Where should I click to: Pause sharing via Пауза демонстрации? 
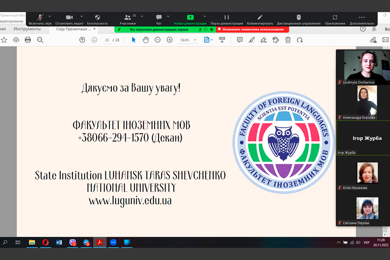[x=226, y=18]
